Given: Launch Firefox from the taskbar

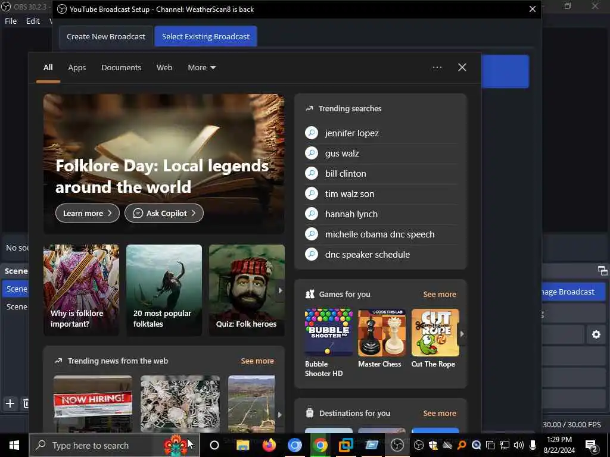Looking at the screenshot, I should point(269,445).
